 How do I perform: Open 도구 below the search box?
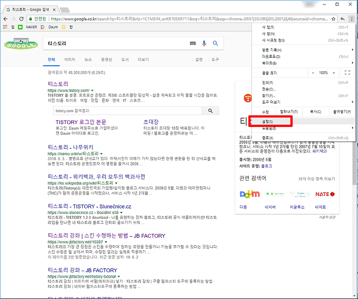(x=215, y=59)
